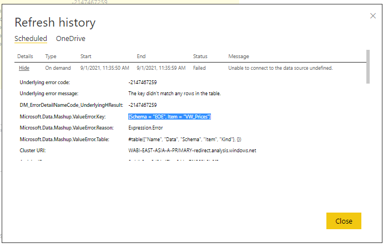Image resolution: width=388 pixels, height=248 pixels.
Task: Click the yellow Close button
Action: 344,221
